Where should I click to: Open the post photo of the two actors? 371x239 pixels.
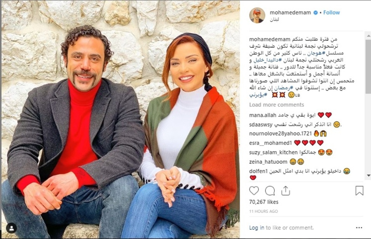[121, 119]
